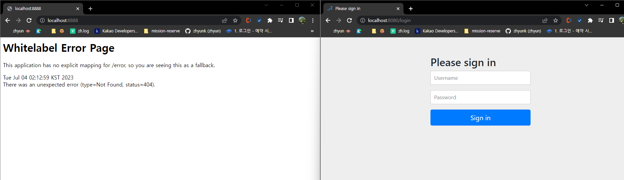624x180 pixels.
Task: Open profile avatar in left window
Action: 302,20
